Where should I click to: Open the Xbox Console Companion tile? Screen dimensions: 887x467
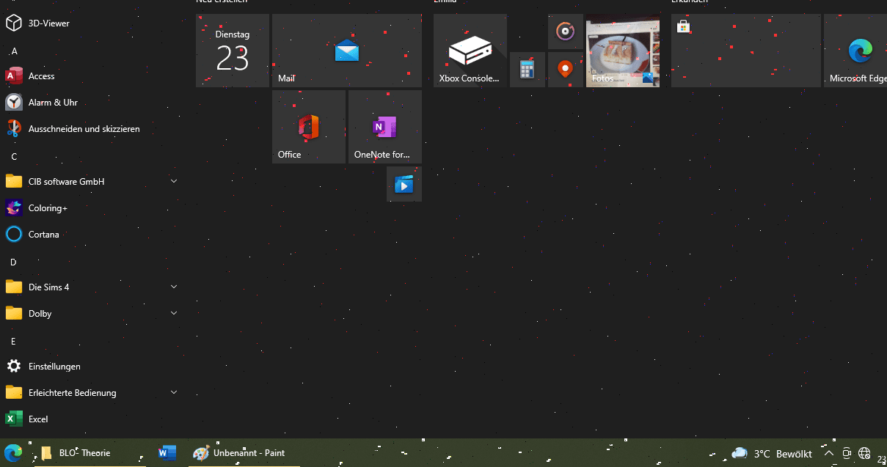coord(470,51)
